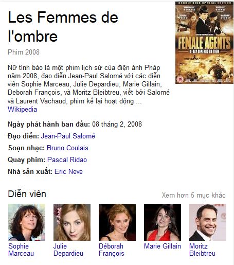Open producer Eric Neve link
This screenshot has width=234, height=265.
click(68, 171)
